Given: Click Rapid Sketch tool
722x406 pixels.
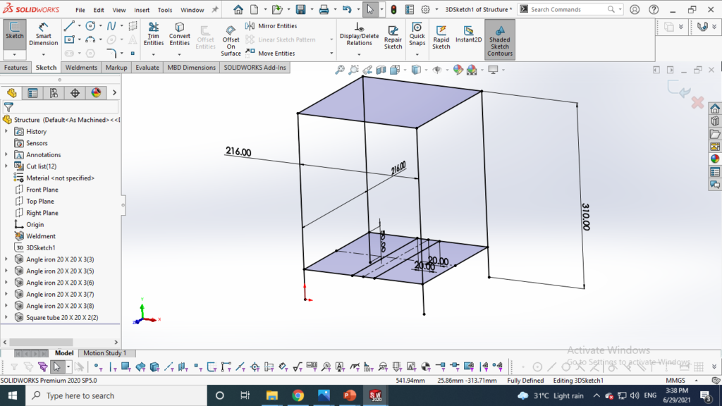Looking at the screenshot, I should pyautogui.click(x=441, y=37).
